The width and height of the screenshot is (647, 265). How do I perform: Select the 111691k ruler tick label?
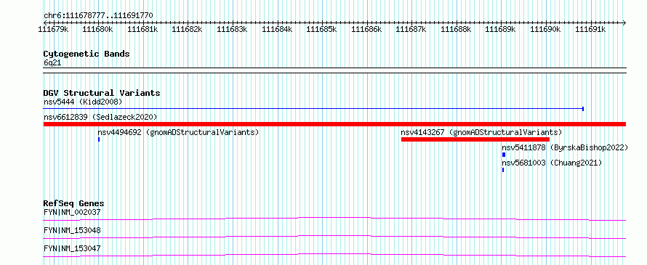click(x=590, y=29)
